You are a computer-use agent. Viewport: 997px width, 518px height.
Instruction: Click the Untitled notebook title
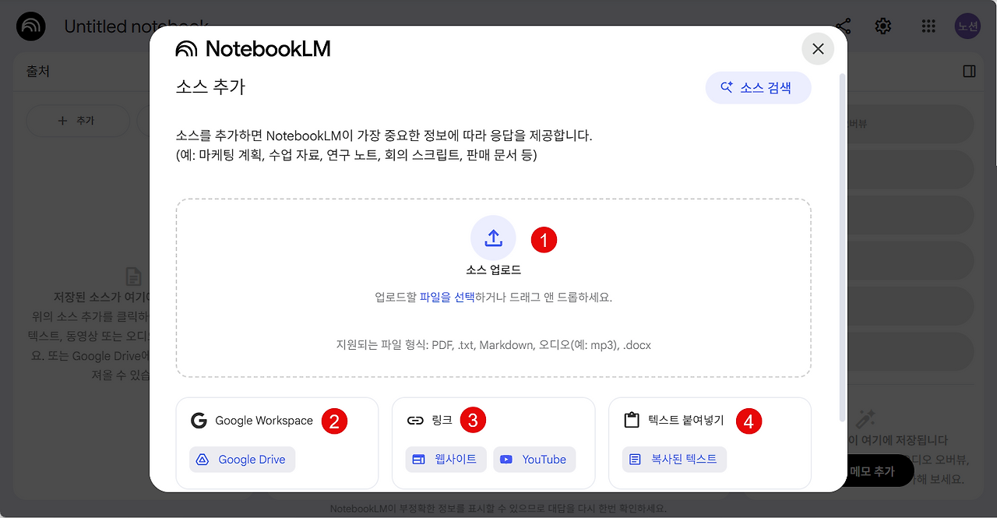click(x=136, y=26)
